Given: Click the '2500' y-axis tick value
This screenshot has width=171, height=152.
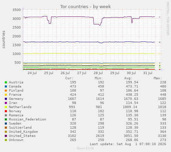Looking at the screenshot, I should pos(17,27).
